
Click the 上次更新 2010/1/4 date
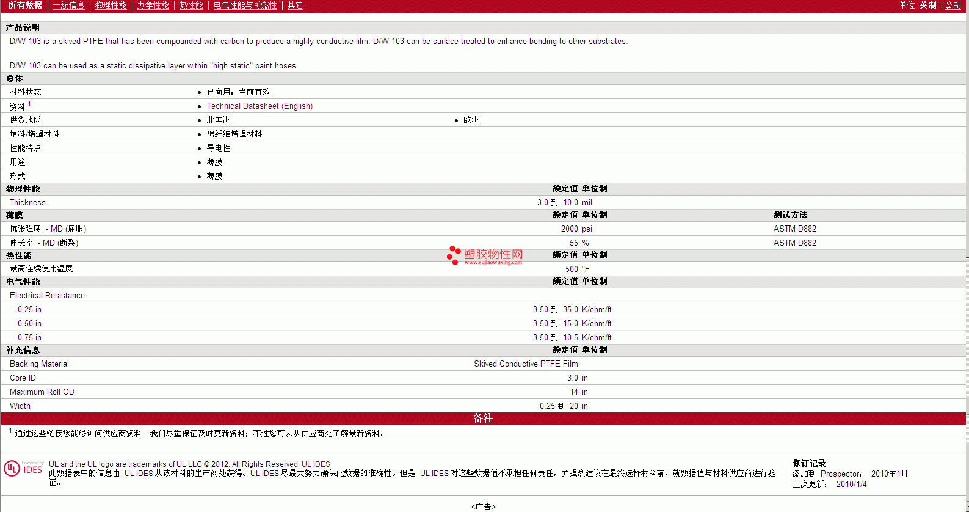point(829,485)
